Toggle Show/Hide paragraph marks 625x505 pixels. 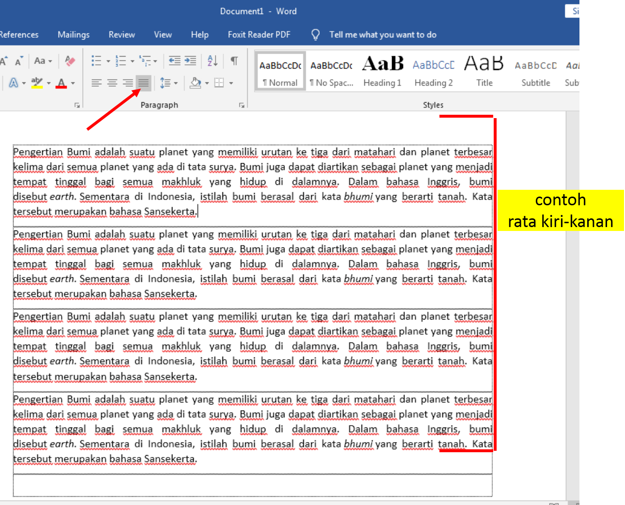(234, 61)
